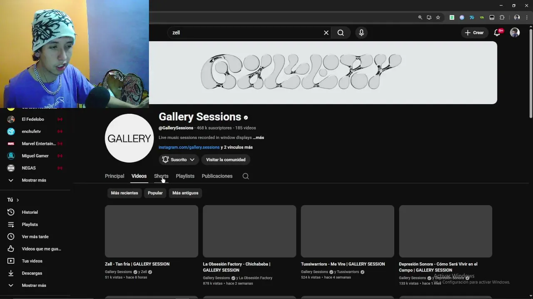Click the YouTube search field containing zell
This screenshot has height=299, width=533.
[246, 32]
